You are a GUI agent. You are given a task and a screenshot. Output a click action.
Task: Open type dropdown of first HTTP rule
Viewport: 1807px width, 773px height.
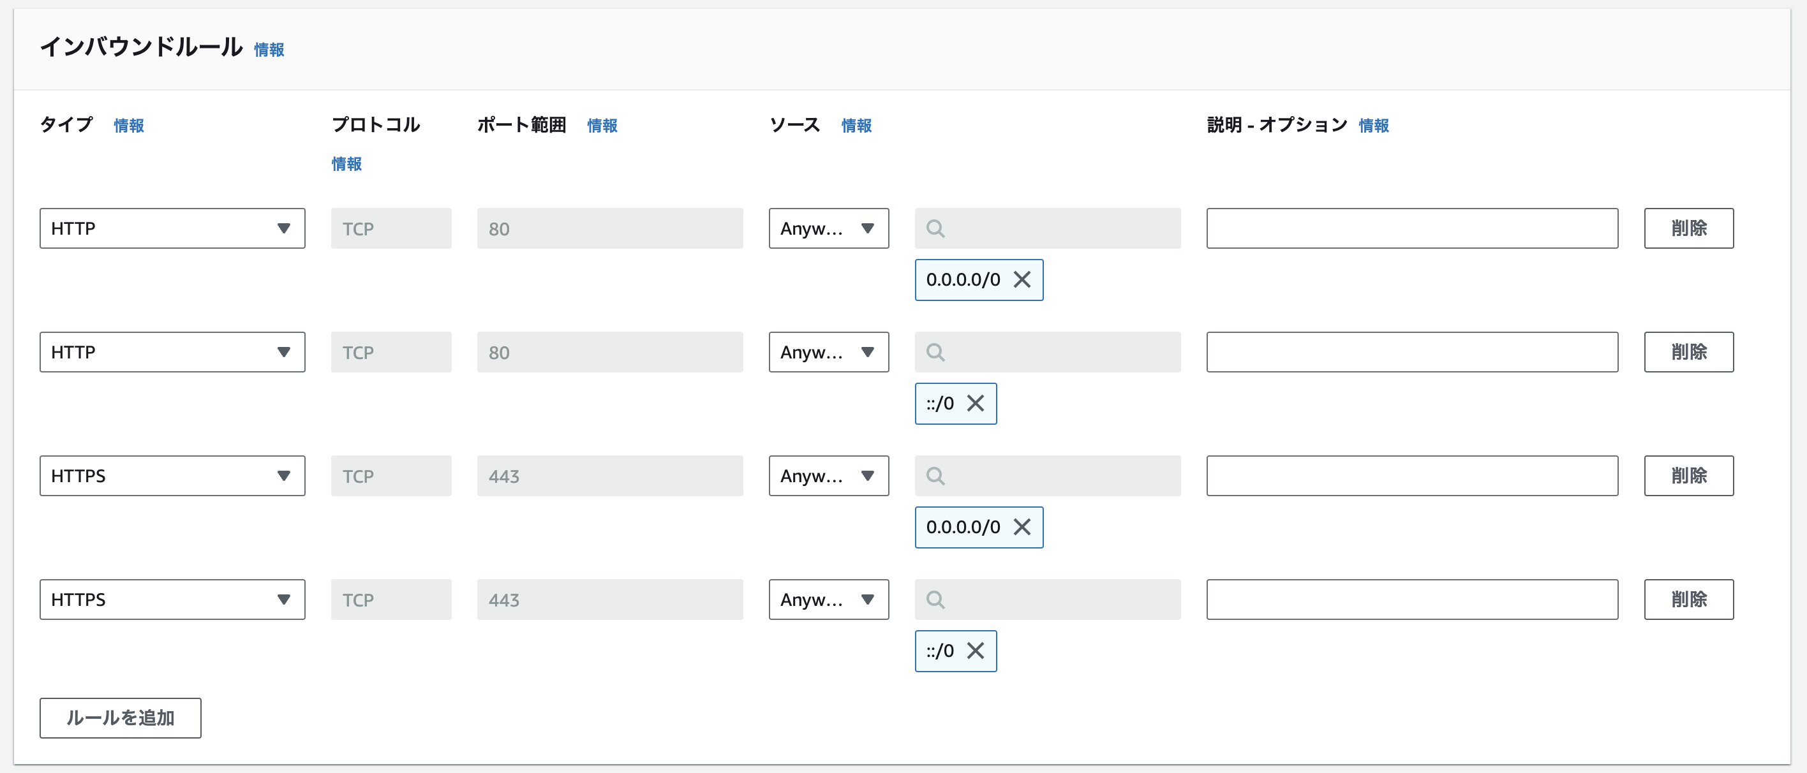tap(172, 228)
